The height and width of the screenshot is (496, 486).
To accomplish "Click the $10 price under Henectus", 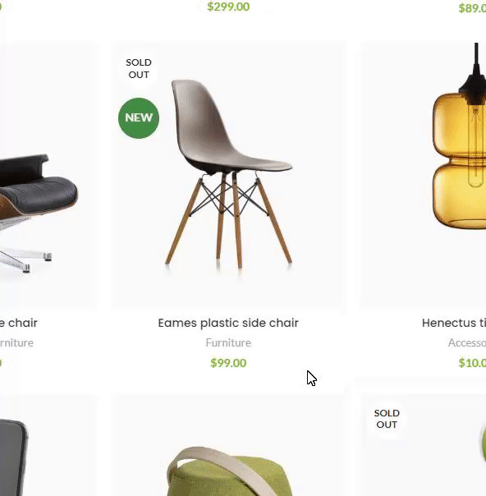I will click(472, 363).
